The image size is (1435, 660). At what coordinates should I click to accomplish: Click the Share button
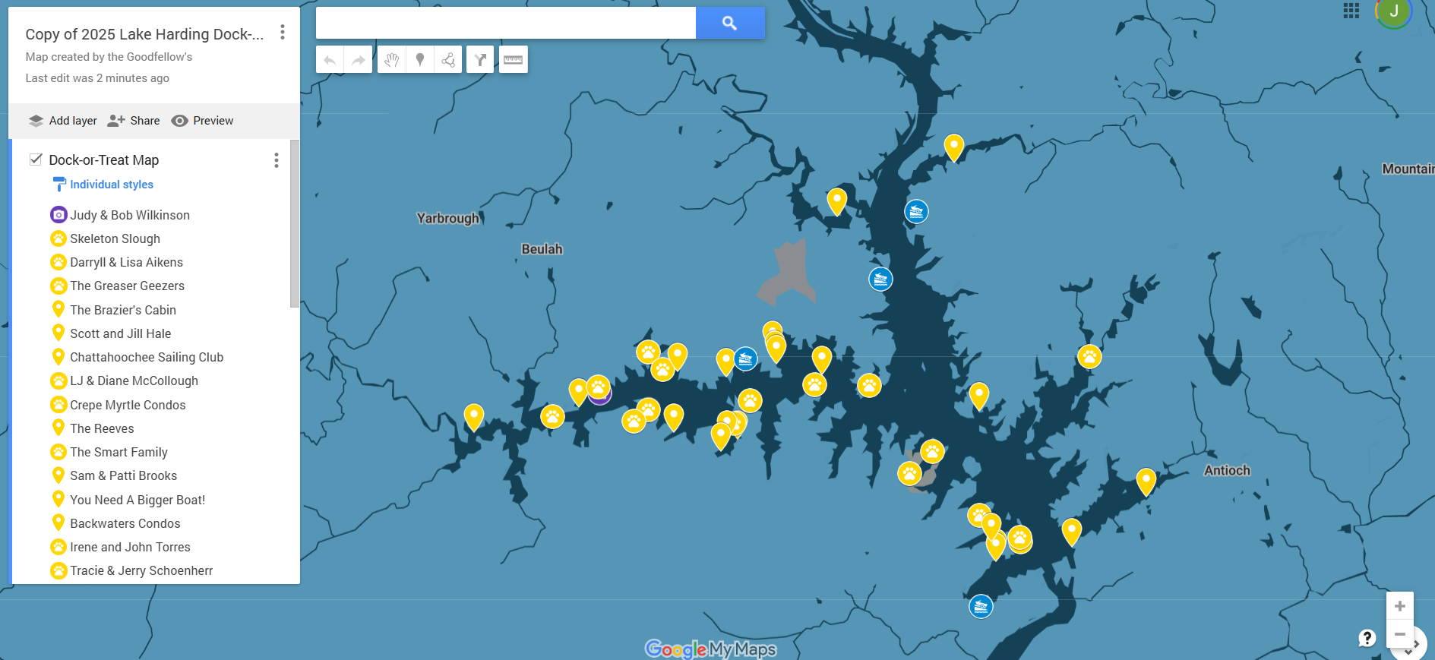coord(134,121)
